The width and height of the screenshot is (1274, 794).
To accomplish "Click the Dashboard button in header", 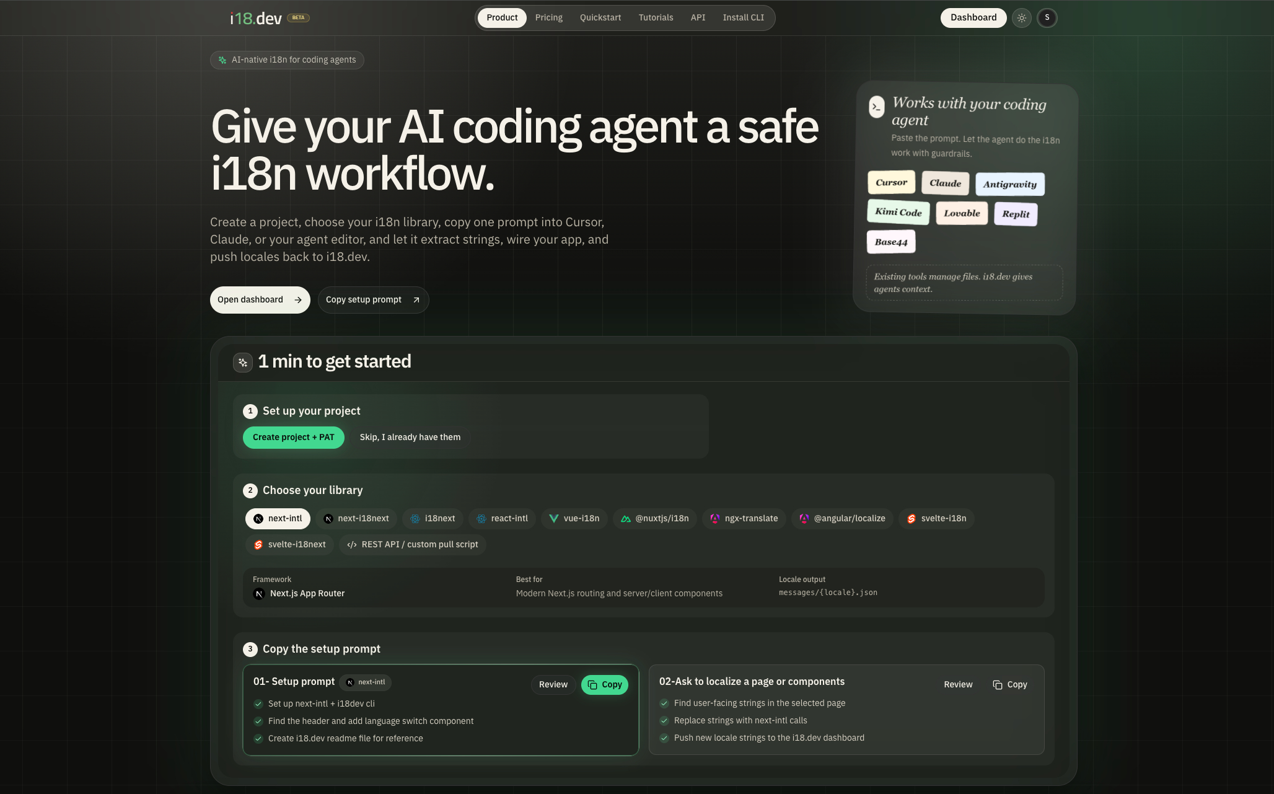I will pyautogui.click(x=973, y=18).
